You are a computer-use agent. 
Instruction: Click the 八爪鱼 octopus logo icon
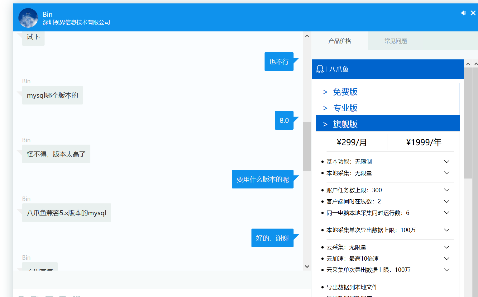coord(320,69)
